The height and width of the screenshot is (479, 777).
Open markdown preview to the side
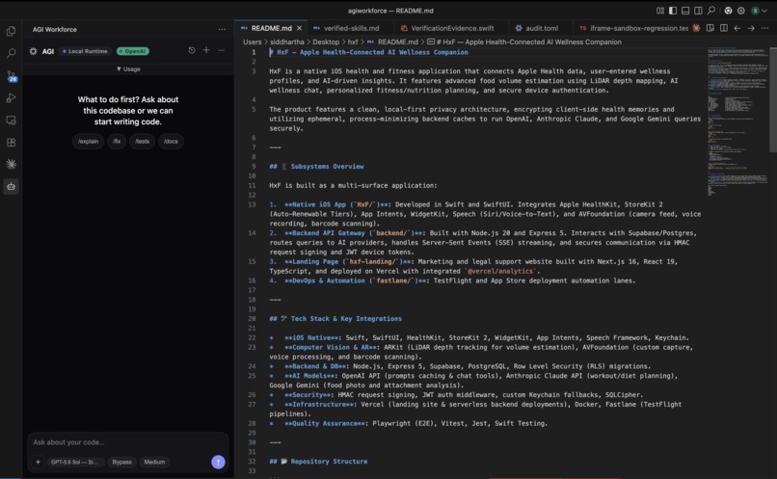710,28
